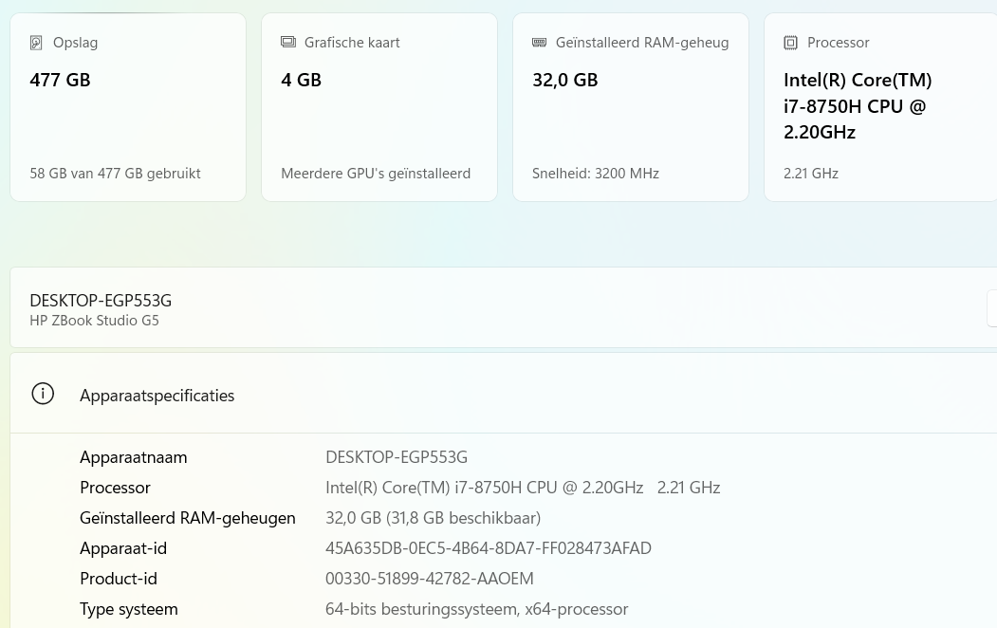
Task: Click the Processor row label in specifications
Action: 115,488
